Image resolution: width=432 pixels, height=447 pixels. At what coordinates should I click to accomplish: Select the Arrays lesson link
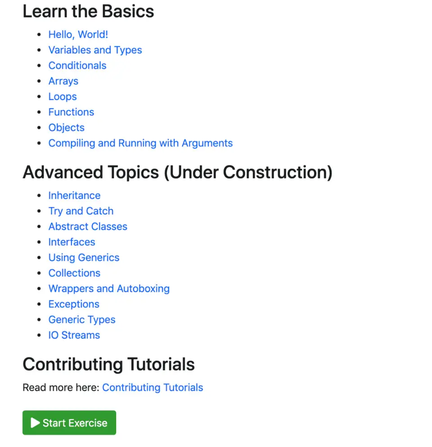point(63,81)
